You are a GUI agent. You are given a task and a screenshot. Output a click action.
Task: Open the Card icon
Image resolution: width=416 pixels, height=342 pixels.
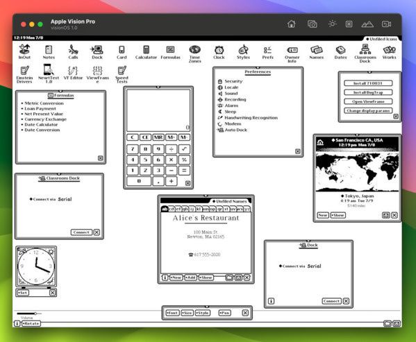click(x=122, y=51)
